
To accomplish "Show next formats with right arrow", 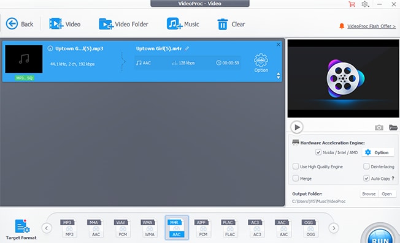I will (x=334, y=228).
